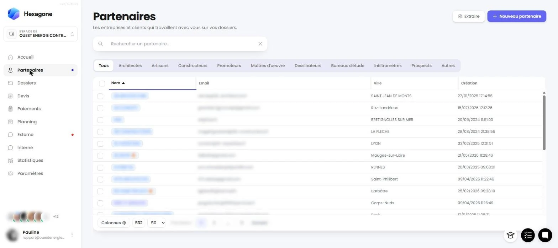Image resolution: width=558 pixels, height=248 pixels.
Task: Switch to the Artisans tab
Action: (x=160, y=66)
